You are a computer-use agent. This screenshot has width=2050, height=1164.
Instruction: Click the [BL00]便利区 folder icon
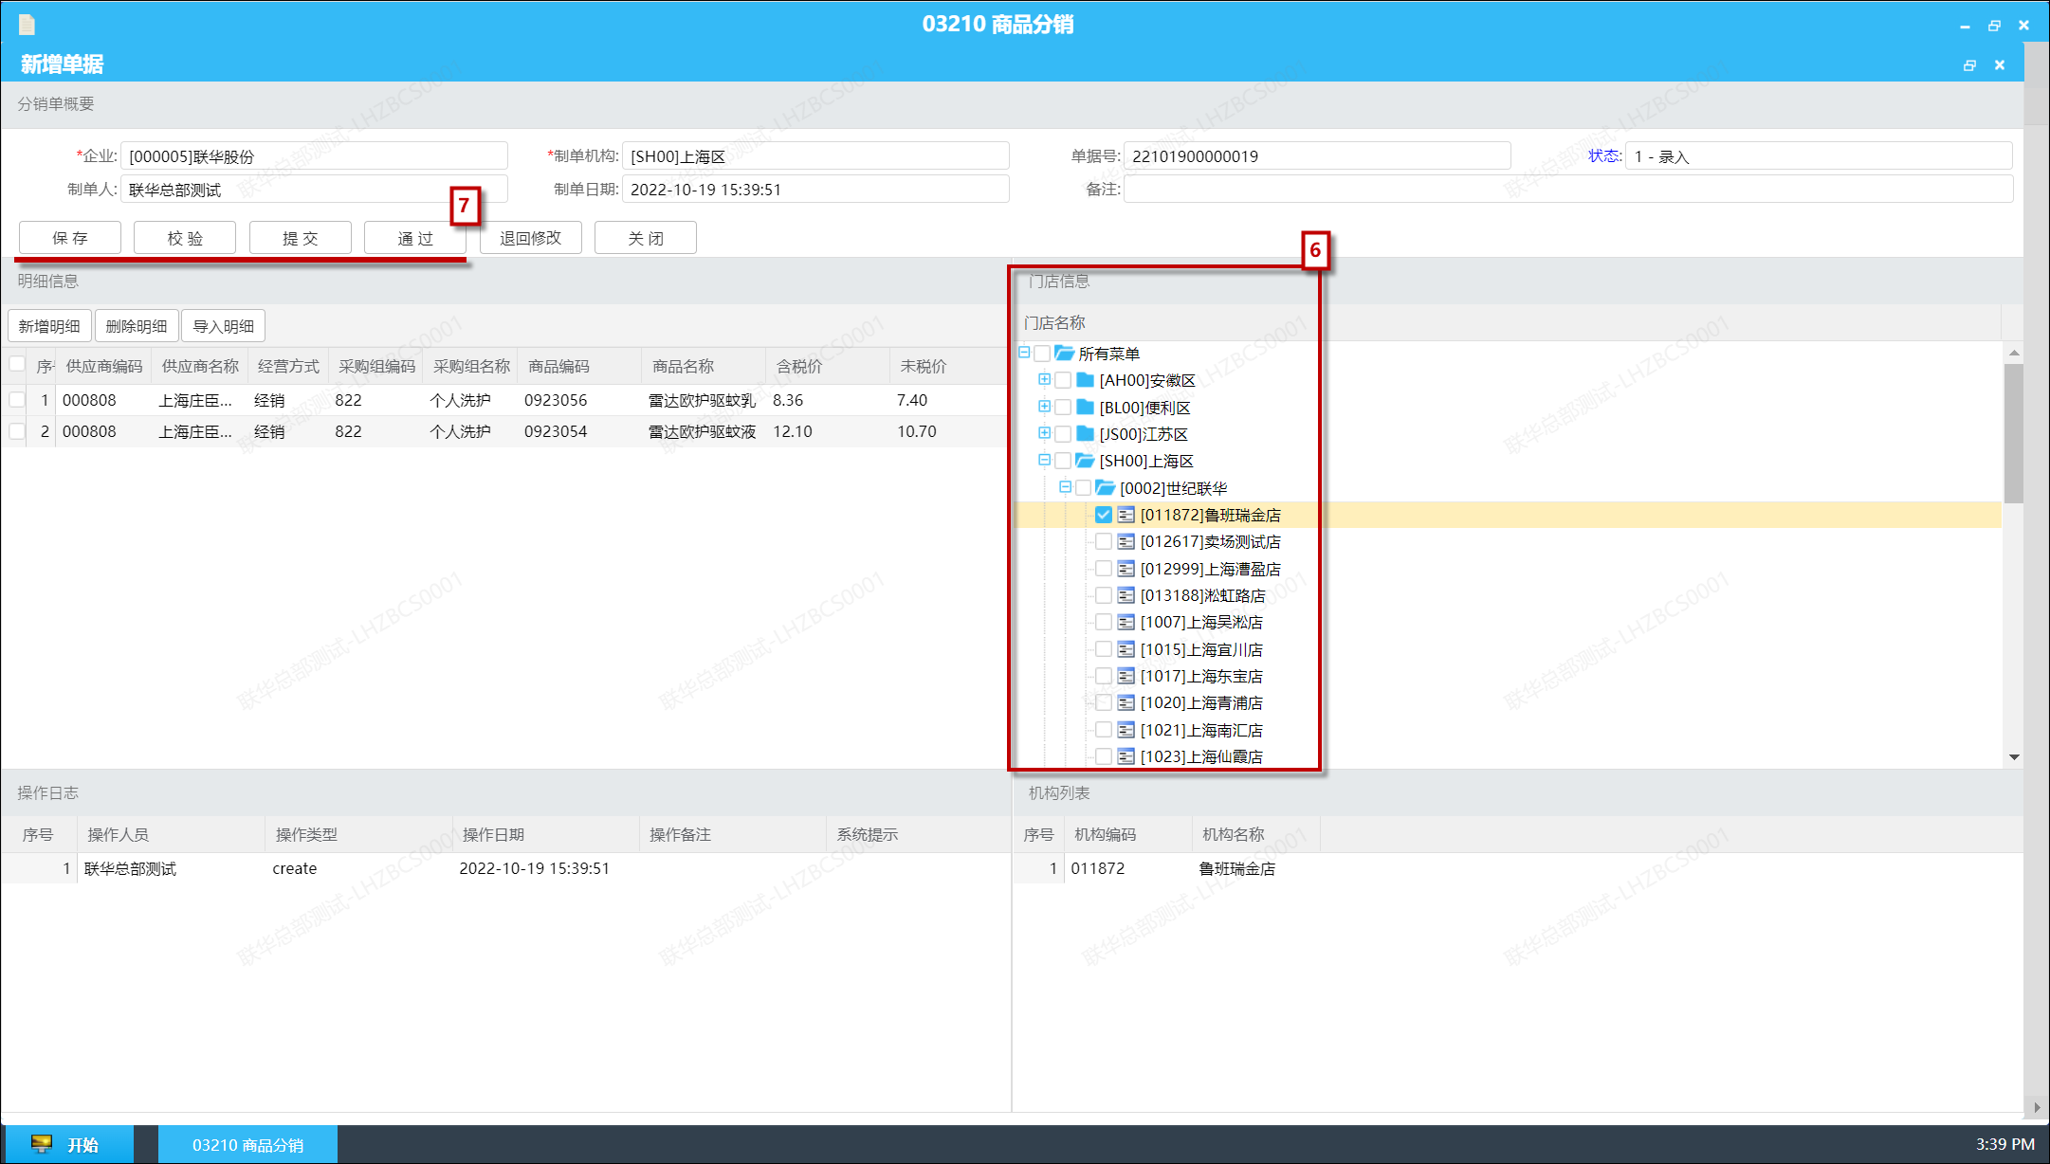click(1086, 408)
